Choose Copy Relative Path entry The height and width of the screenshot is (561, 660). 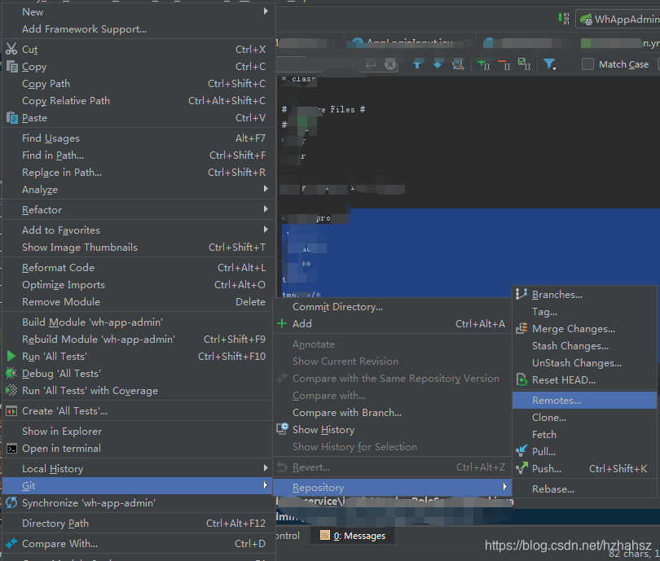[139, 100]
